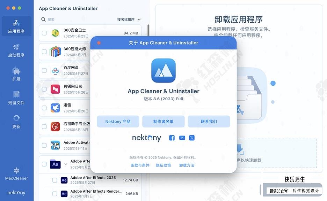Open the 隐私政策 link
This screenshot has height=201, width=327.
pyautogui.click(x=163, y=165)
